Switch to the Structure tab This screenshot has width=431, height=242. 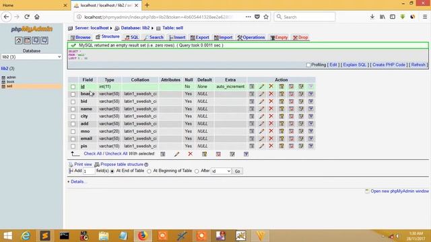pos(108,36)
